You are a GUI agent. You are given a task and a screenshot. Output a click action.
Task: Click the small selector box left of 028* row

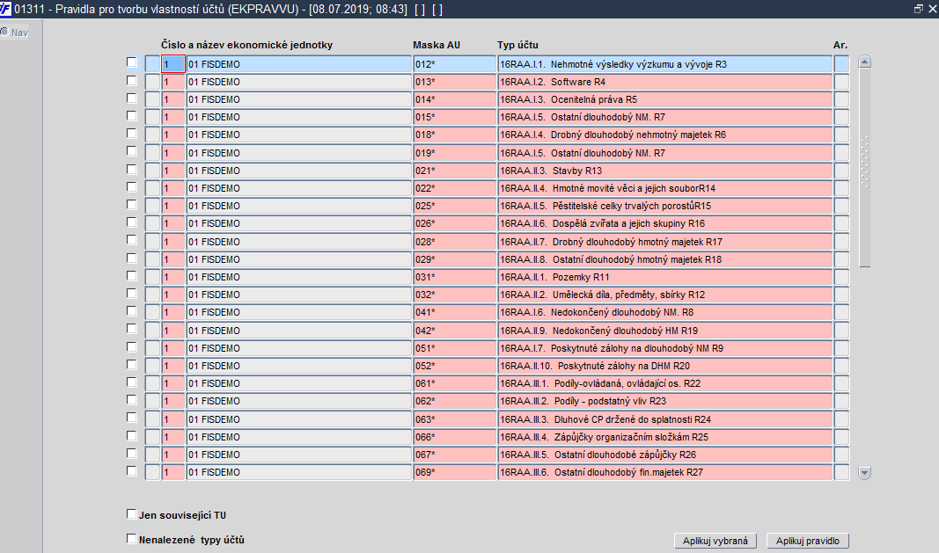152,242
